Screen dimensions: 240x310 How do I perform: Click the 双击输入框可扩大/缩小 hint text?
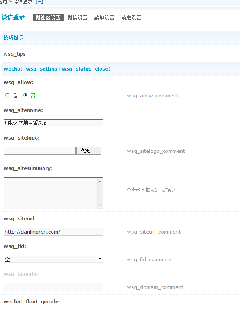(x=151, y=190)
